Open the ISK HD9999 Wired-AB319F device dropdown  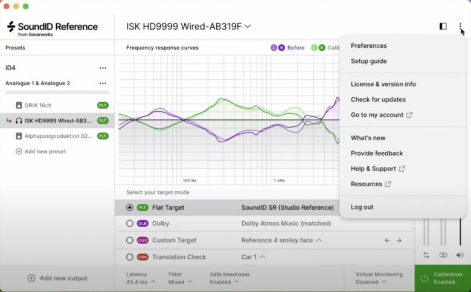[188, 27]
